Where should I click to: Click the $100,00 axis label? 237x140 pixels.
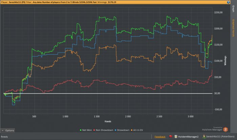coord(218,61)
